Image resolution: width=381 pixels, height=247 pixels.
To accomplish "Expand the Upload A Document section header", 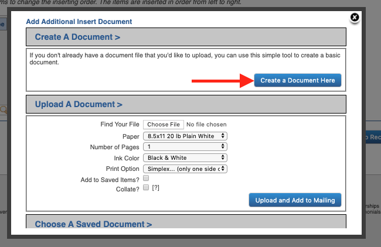I will click(79, 105).
